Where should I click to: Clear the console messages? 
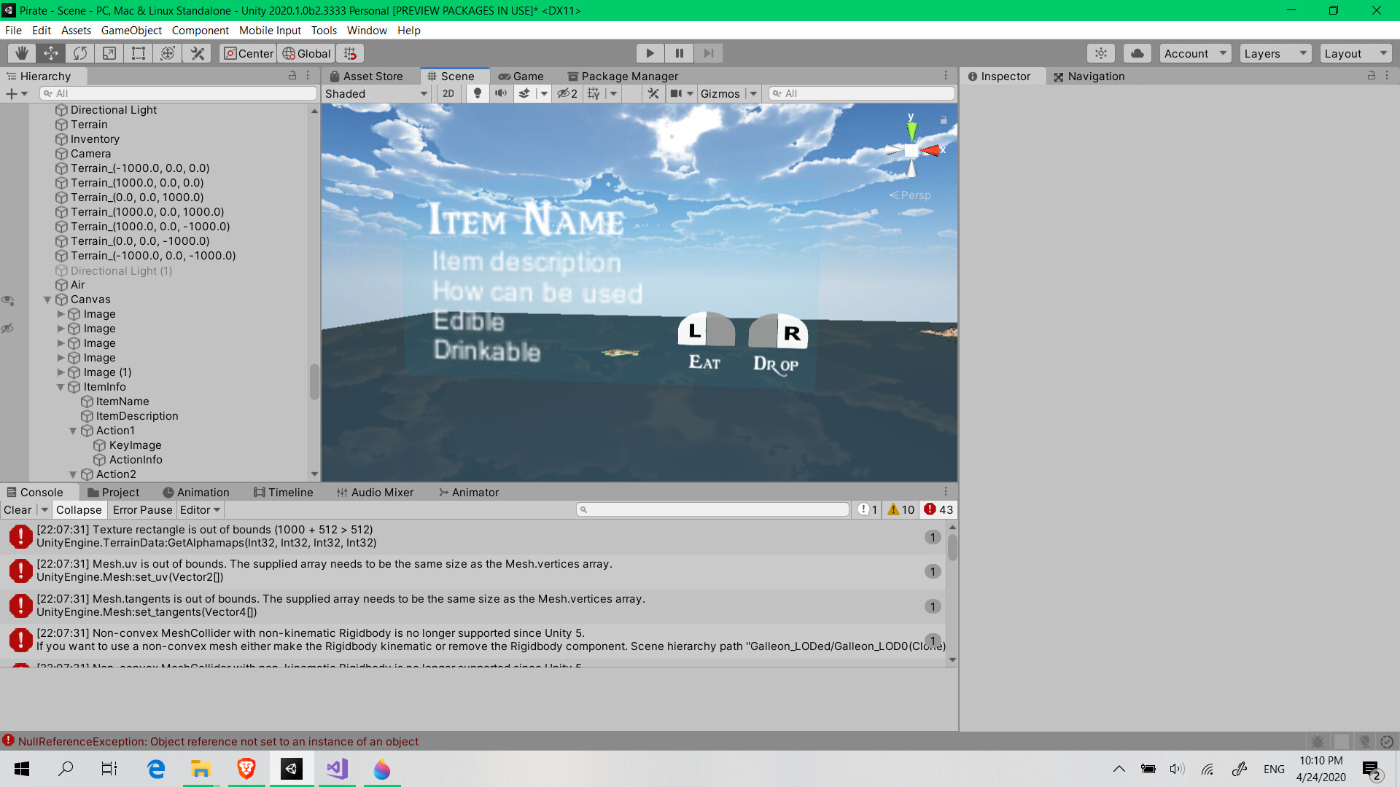pyautogui.click(x=17, y=510)
